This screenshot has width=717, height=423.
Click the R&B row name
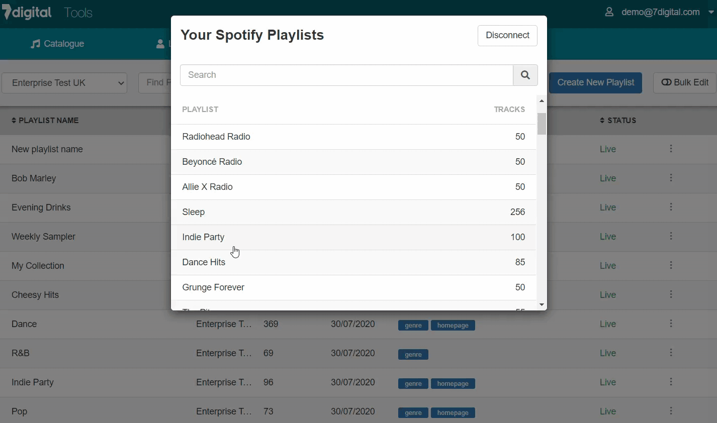21,353
